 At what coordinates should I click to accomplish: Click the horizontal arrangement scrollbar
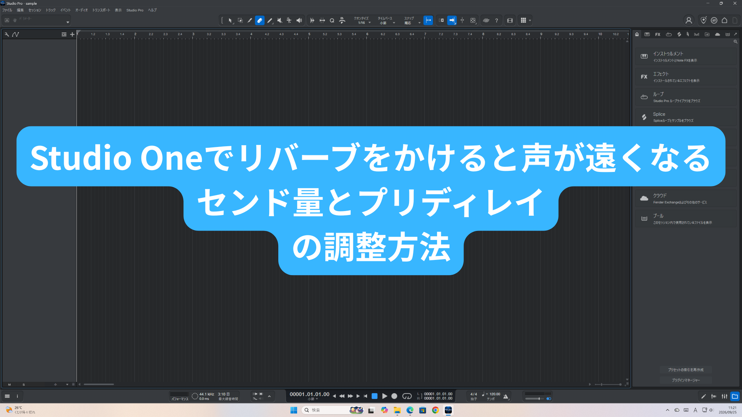[x=99, y=384]
